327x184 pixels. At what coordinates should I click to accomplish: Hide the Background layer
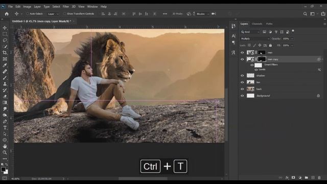(x=242, y=96)
